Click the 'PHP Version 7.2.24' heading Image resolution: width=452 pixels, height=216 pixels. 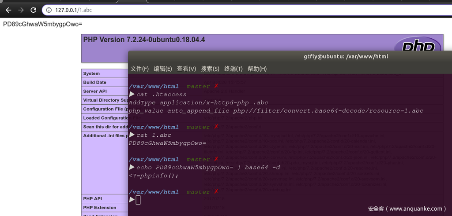[x=144, y=40]
